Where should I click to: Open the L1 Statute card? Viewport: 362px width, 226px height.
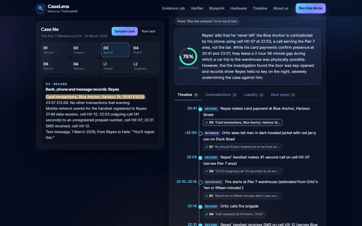click(x=115, y=66)
